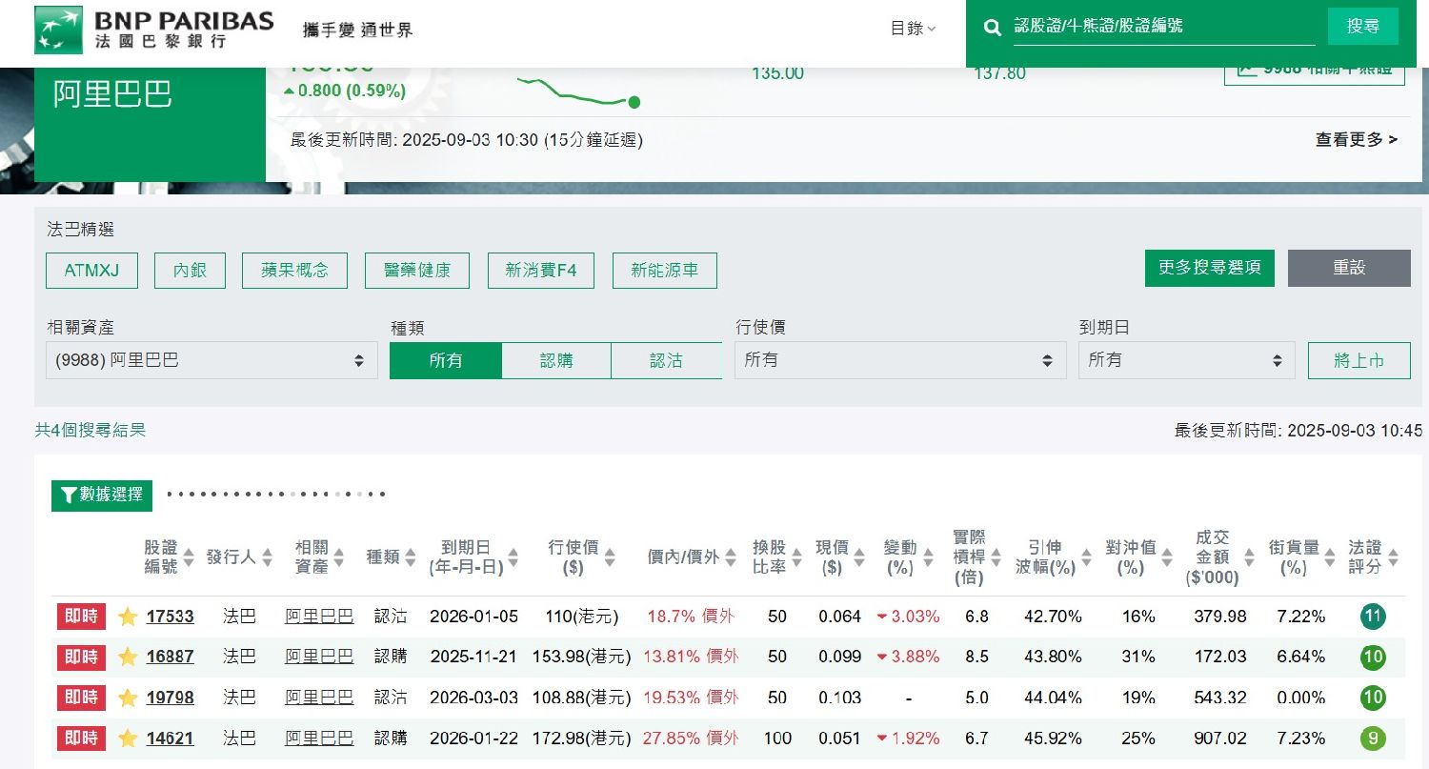Click 即時 button for warrant 16887

point(83,657)
